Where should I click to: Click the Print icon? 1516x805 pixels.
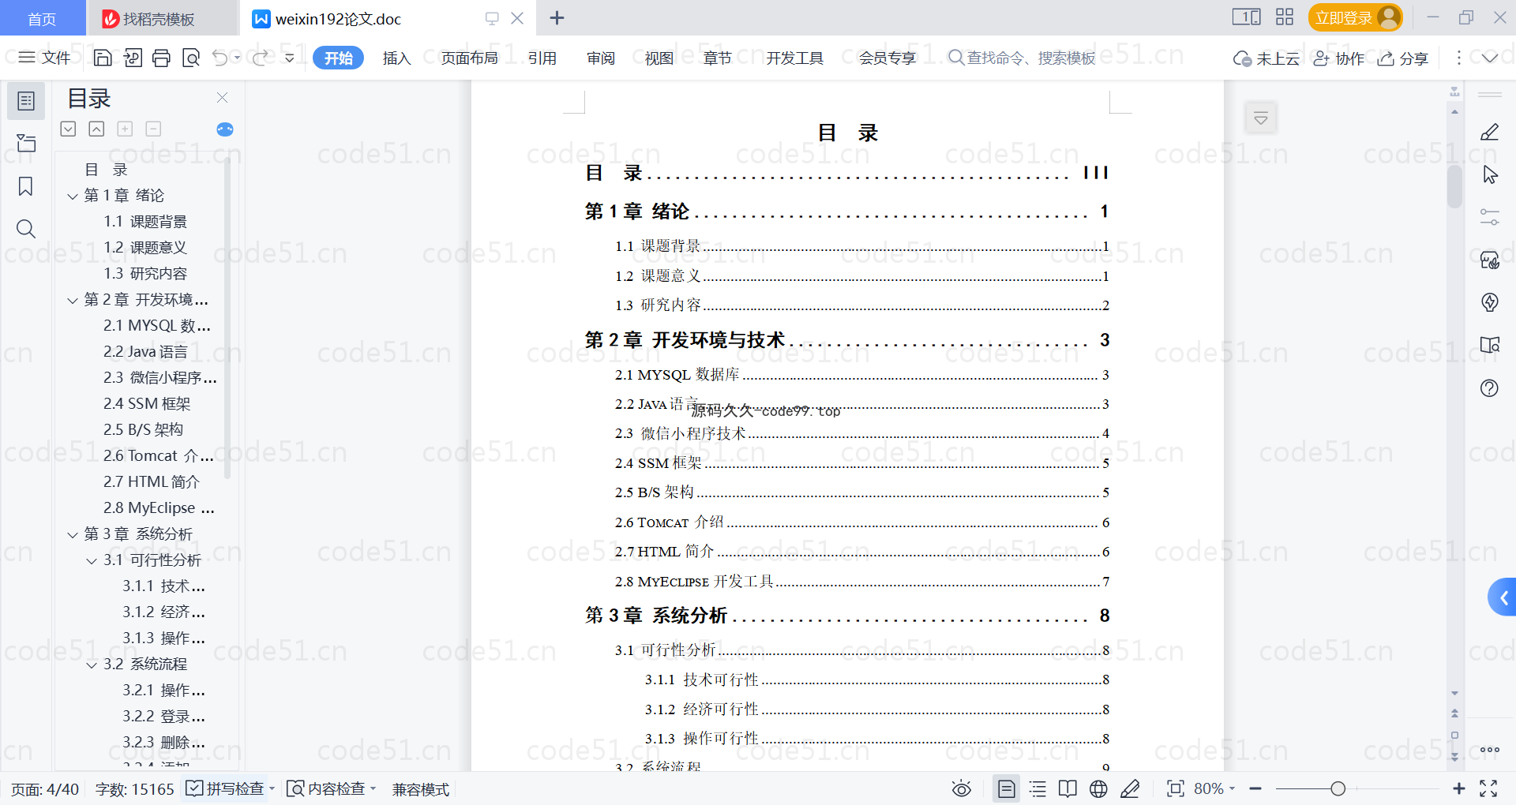click(161, 58)
